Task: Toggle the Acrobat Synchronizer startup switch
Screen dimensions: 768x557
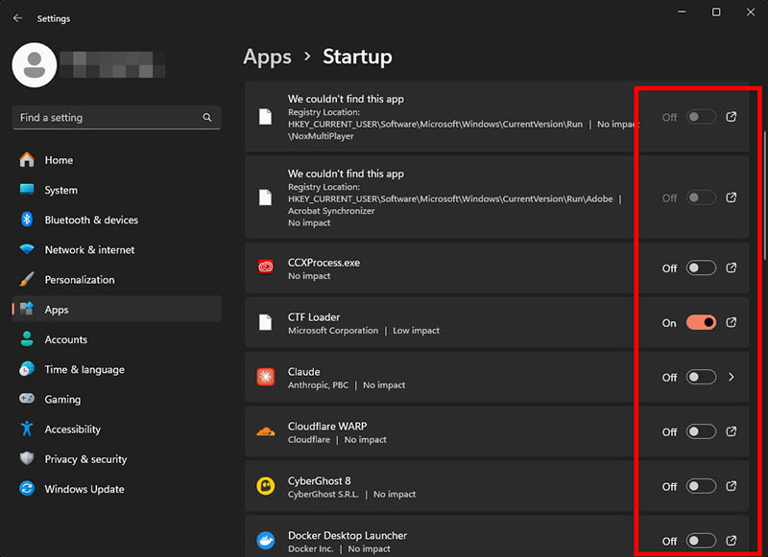Action: (701, 197)
